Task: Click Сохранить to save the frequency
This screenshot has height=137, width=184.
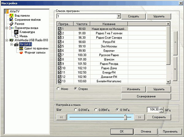Action: (x=159, y=117)
